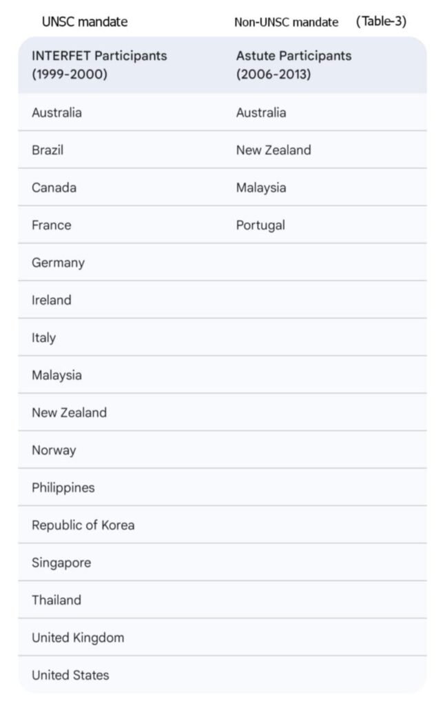Viewport: 445px width, 706px height.
Task: Click the UNSC mandate label above the table
Action: tap(85, 21)
